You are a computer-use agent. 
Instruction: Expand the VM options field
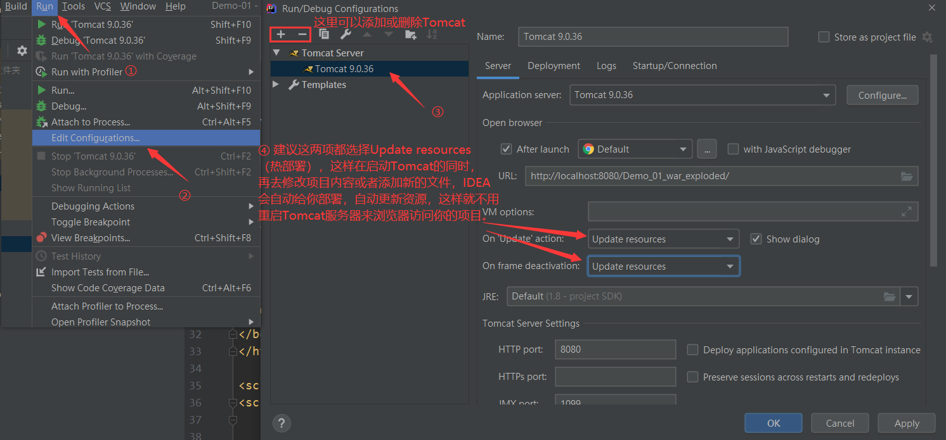click(907, 212)
